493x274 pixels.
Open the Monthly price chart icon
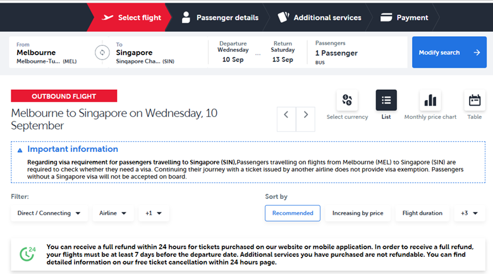pos(430,100)
